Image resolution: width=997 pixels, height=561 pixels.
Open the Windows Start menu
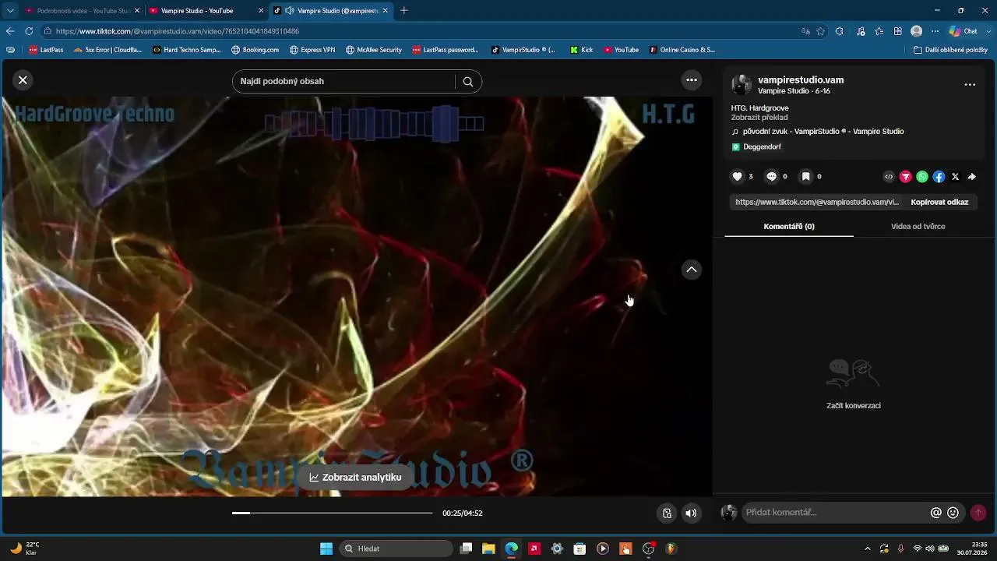[326, 549]
